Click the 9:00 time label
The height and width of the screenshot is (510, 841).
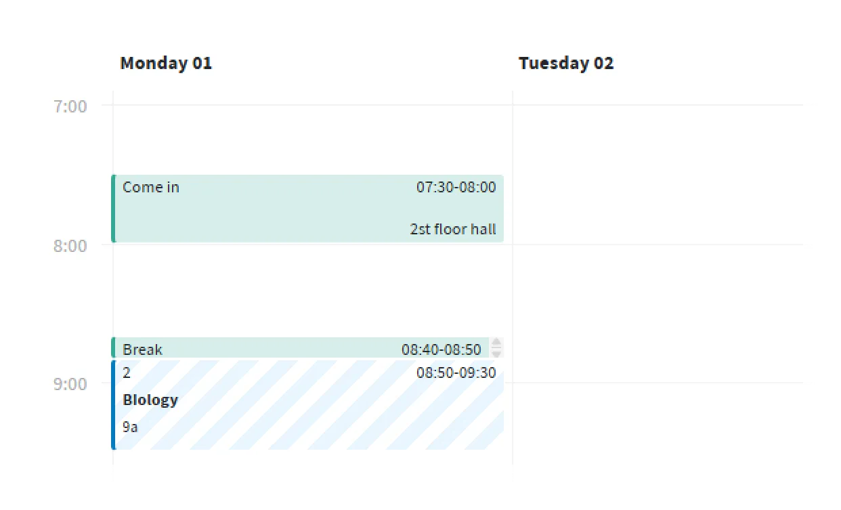pyautogui.click(x=70, y=384)
